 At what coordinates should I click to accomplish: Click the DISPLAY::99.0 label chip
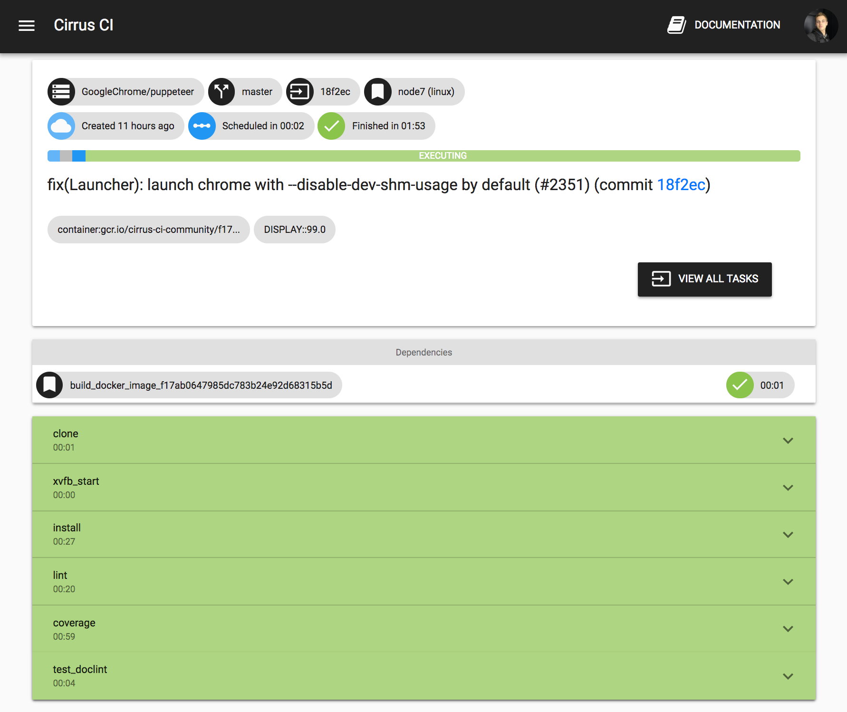tap(295, 230)
